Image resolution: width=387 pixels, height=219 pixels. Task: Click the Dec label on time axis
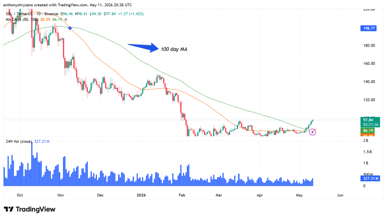[100, 195]
